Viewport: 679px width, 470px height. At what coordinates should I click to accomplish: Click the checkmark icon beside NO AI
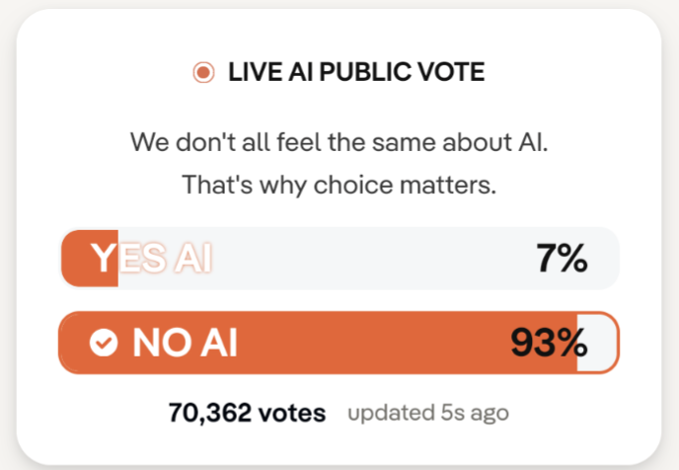(x=103, y=343)
